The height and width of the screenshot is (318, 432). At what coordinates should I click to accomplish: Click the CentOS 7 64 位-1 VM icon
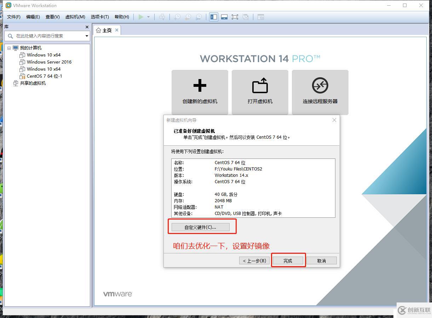point(22,76)
